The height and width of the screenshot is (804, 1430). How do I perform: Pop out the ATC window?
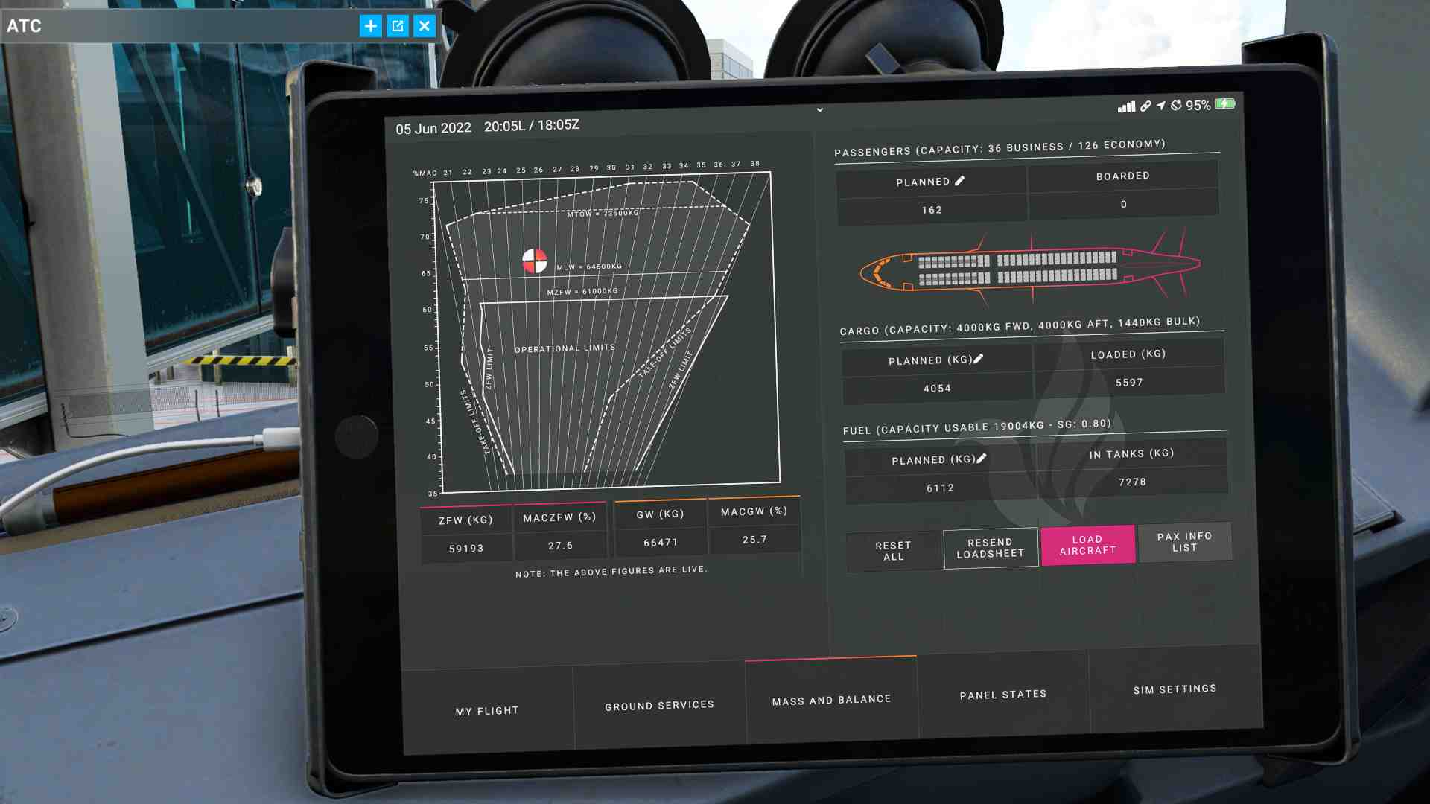click(398, 26)
